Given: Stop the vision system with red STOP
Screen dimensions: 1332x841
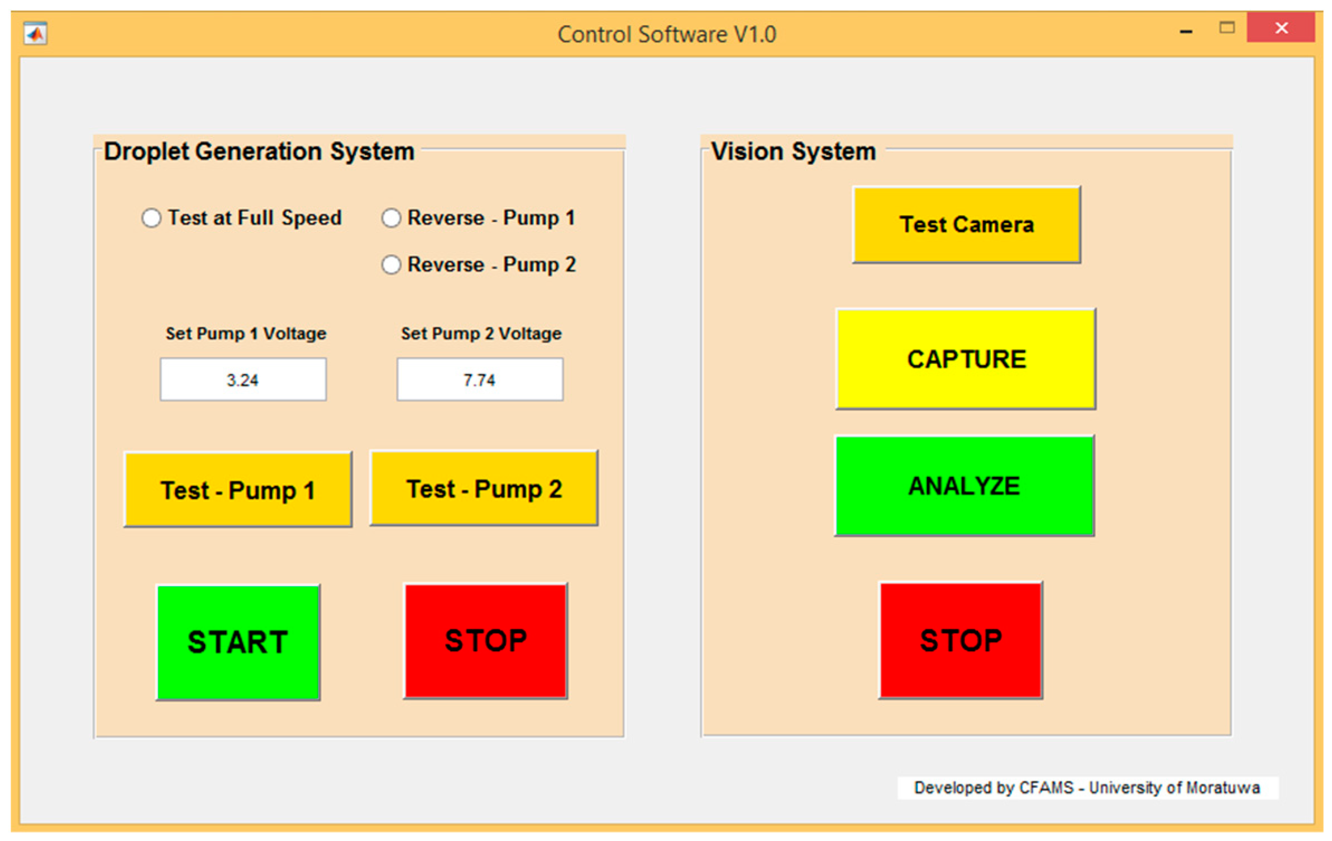Looking at the screenshot, I should [x=961, y=640].
